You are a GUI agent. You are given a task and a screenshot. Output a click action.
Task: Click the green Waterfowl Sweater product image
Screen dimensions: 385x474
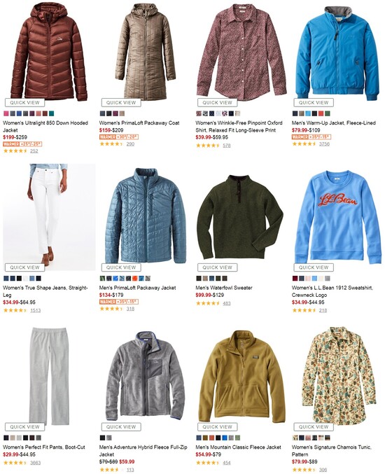(240, 216)
